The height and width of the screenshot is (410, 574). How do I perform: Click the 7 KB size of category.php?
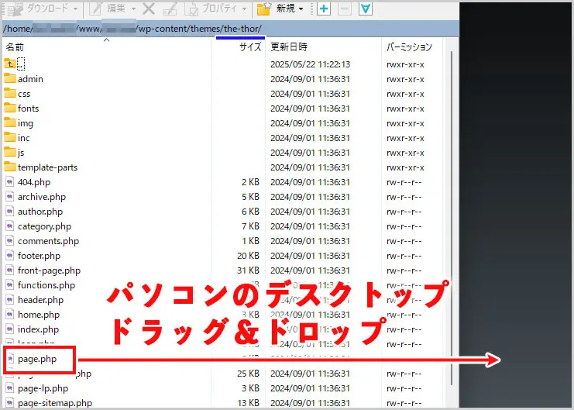[x=251, y=226]
